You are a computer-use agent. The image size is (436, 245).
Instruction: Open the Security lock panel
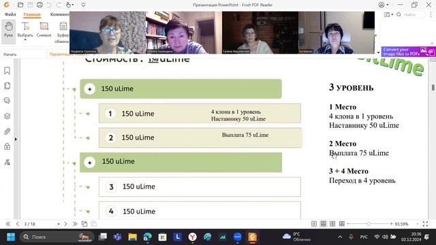(7, 146)
